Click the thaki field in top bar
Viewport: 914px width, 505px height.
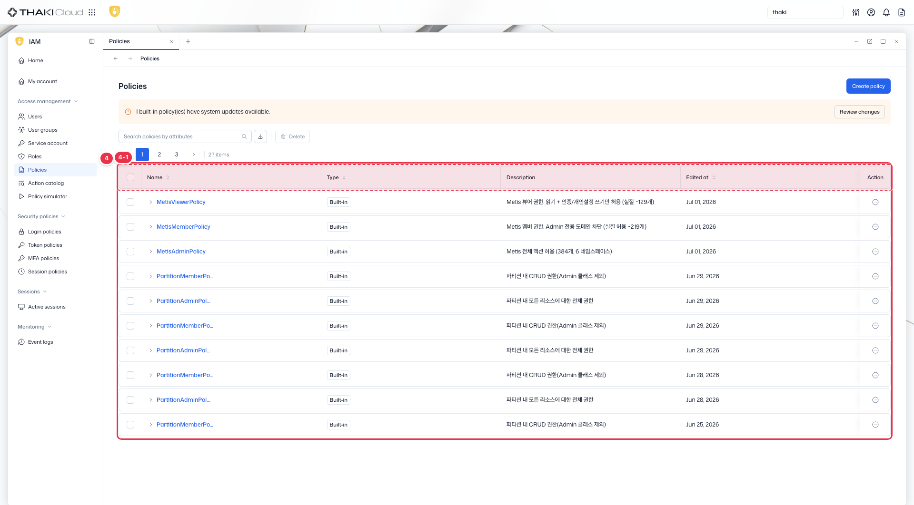click(x=805, y=12)
